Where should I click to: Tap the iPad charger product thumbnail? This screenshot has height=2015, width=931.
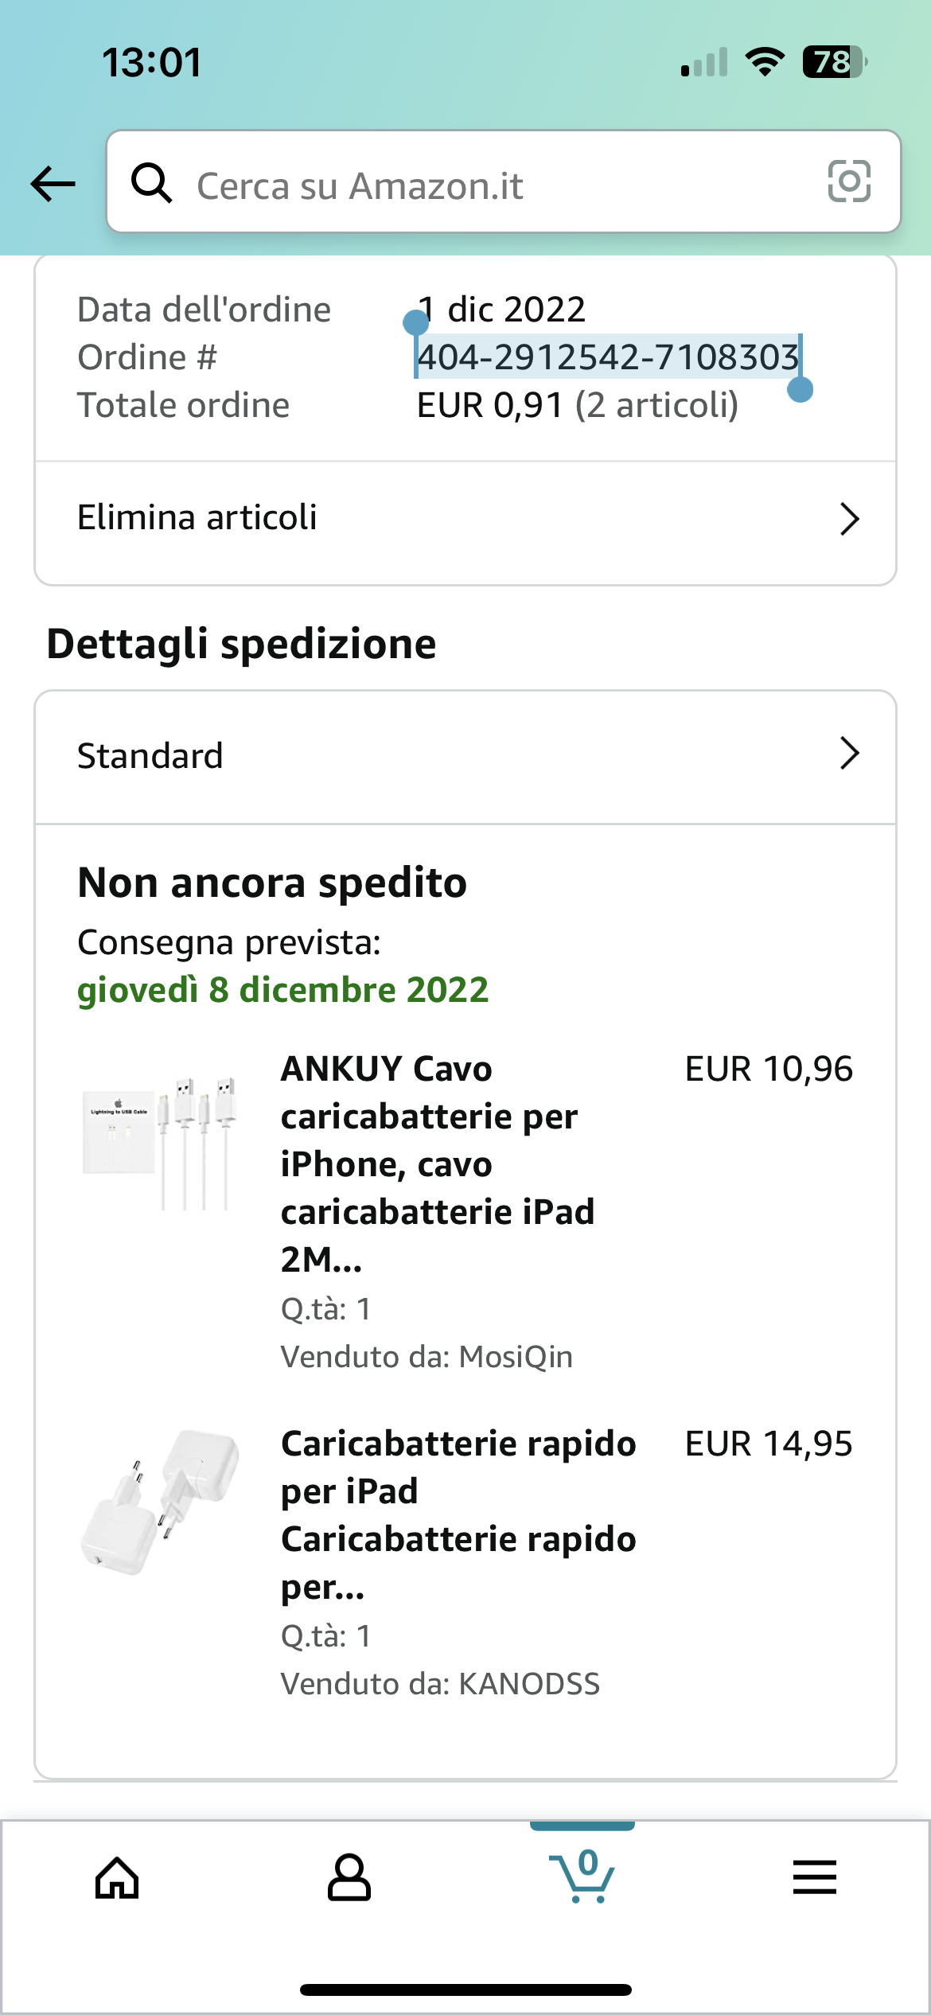tap(160, 1502)
